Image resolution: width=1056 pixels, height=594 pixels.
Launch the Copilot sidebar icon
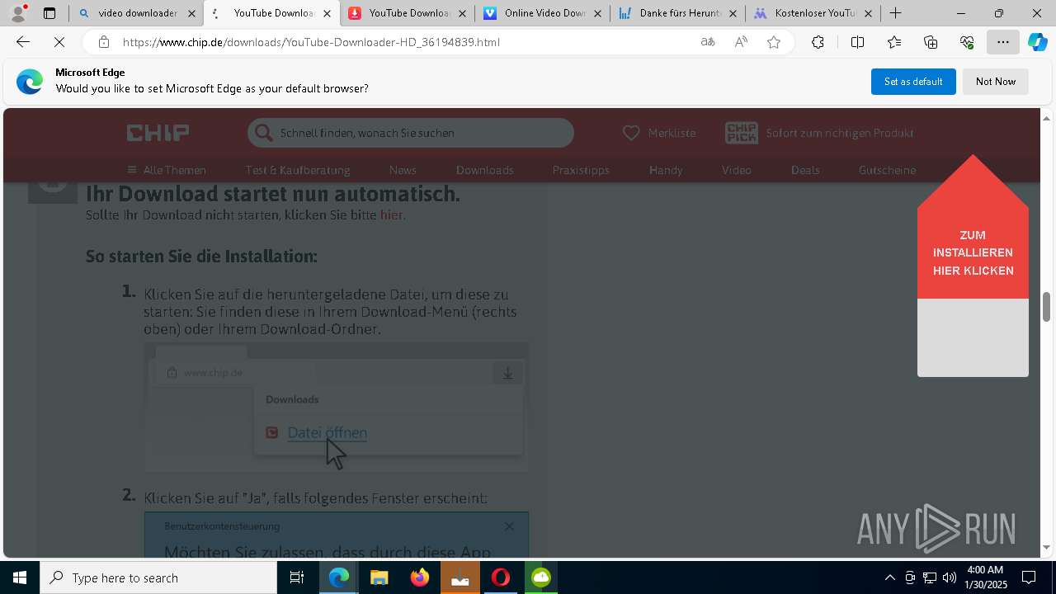[x=1037, y=42]
